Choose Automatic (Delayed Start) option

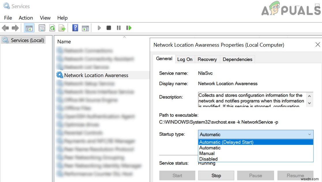click(x=226, y=142)
